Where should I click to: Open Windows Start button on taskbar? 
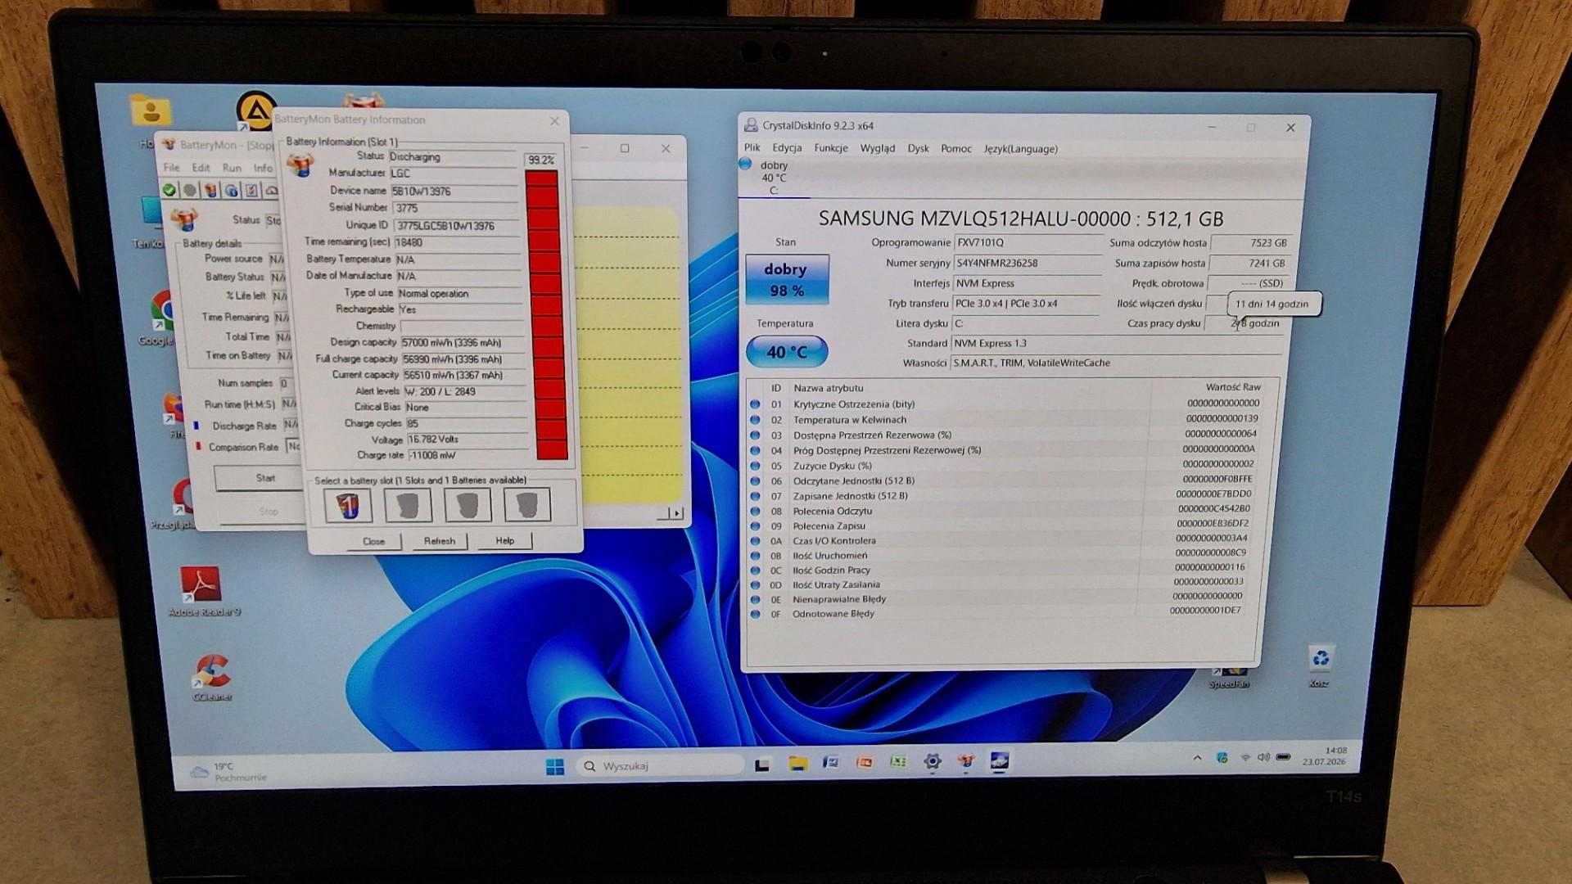point(555,766)
